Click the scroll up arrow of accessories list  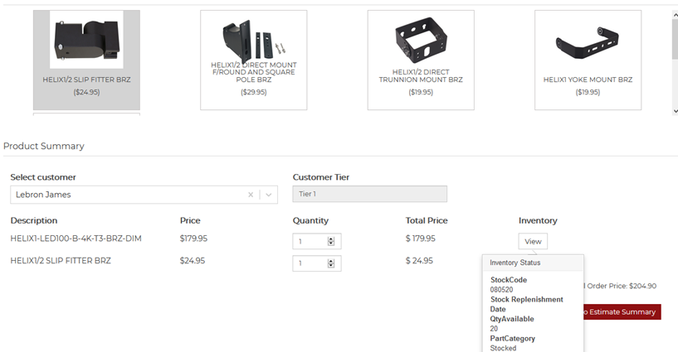(673, 15)
